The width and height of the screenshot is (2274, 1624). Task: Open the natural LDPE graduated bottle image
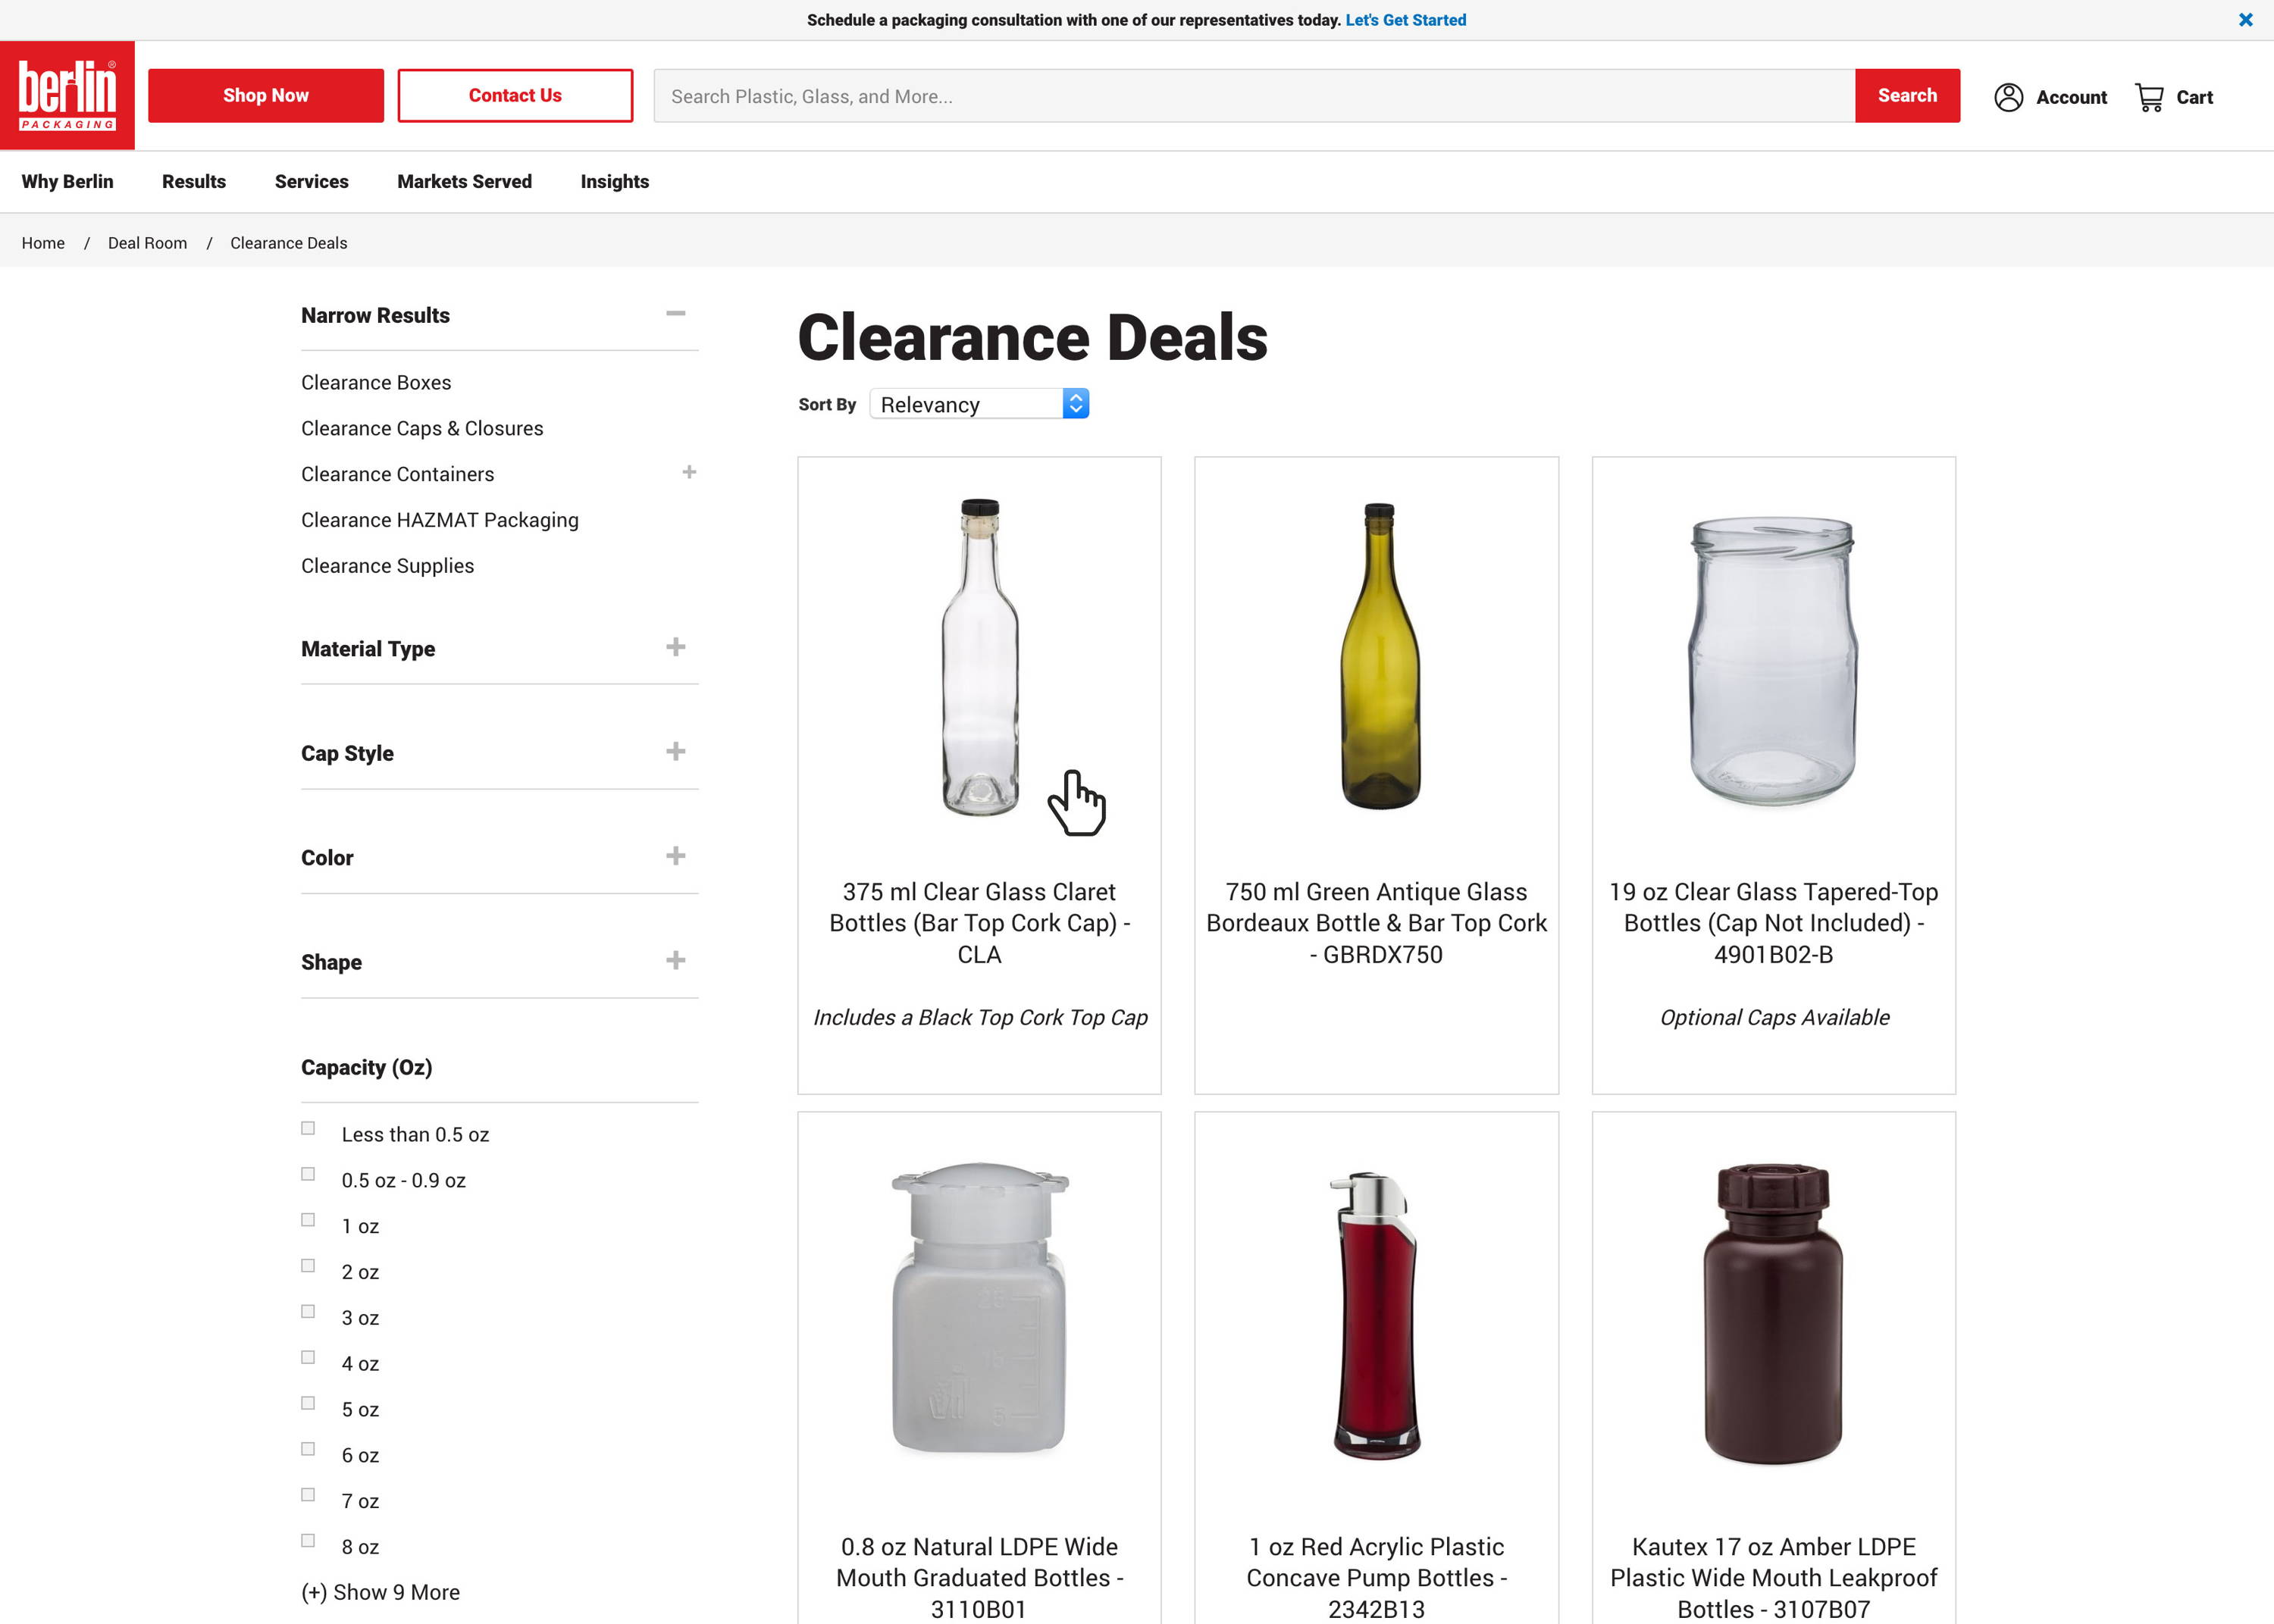980,1308
